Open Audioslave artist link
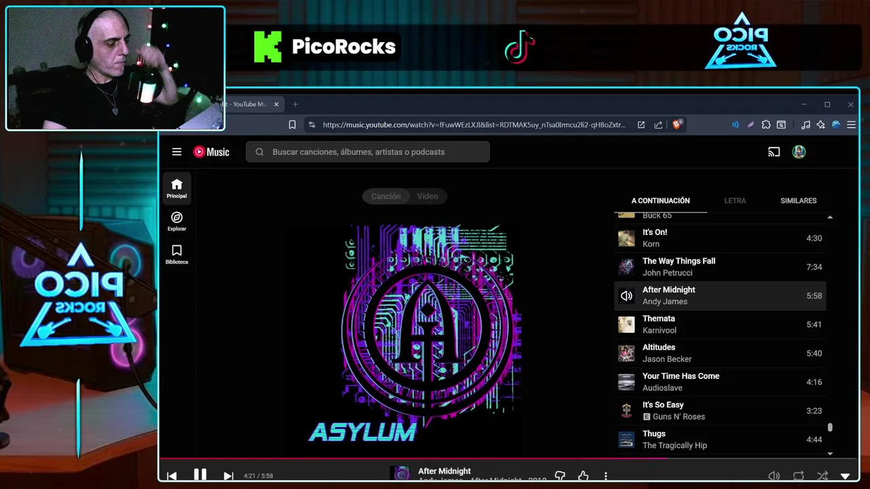The width and height of the screenshot is (870, 489). pos(662,388)
